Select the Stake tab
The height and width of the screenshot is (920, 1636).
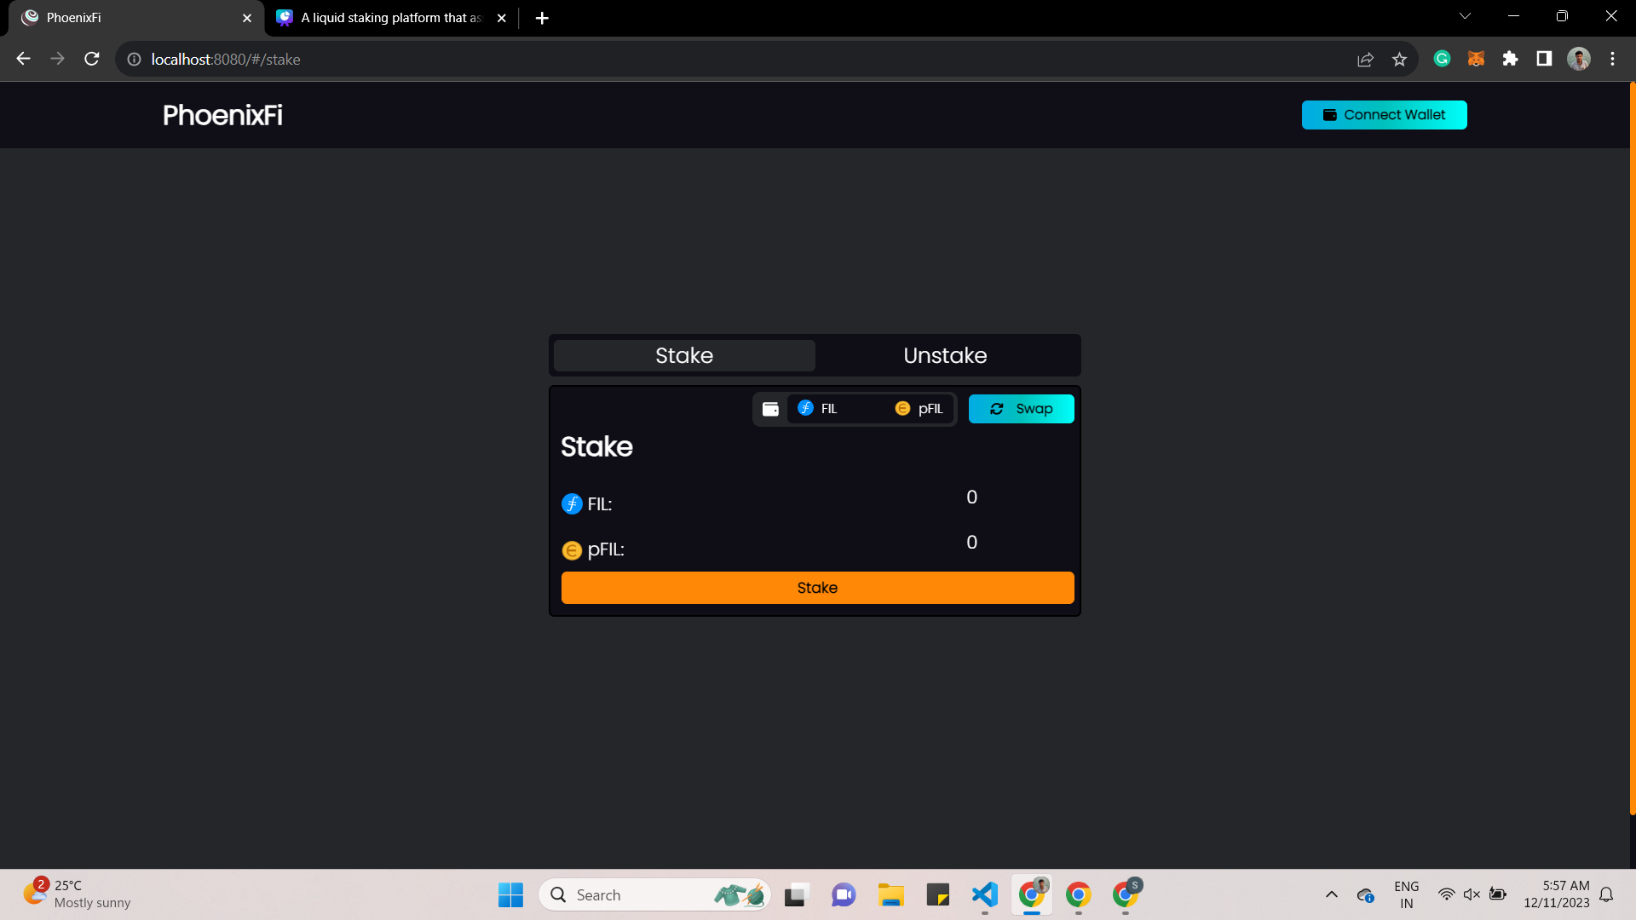point(684,355)
